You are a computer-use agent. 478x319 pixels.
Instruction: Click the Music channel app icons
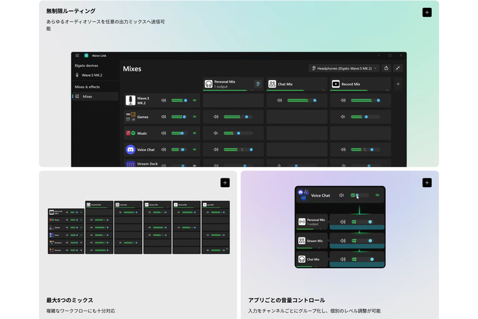coord(130,133)
